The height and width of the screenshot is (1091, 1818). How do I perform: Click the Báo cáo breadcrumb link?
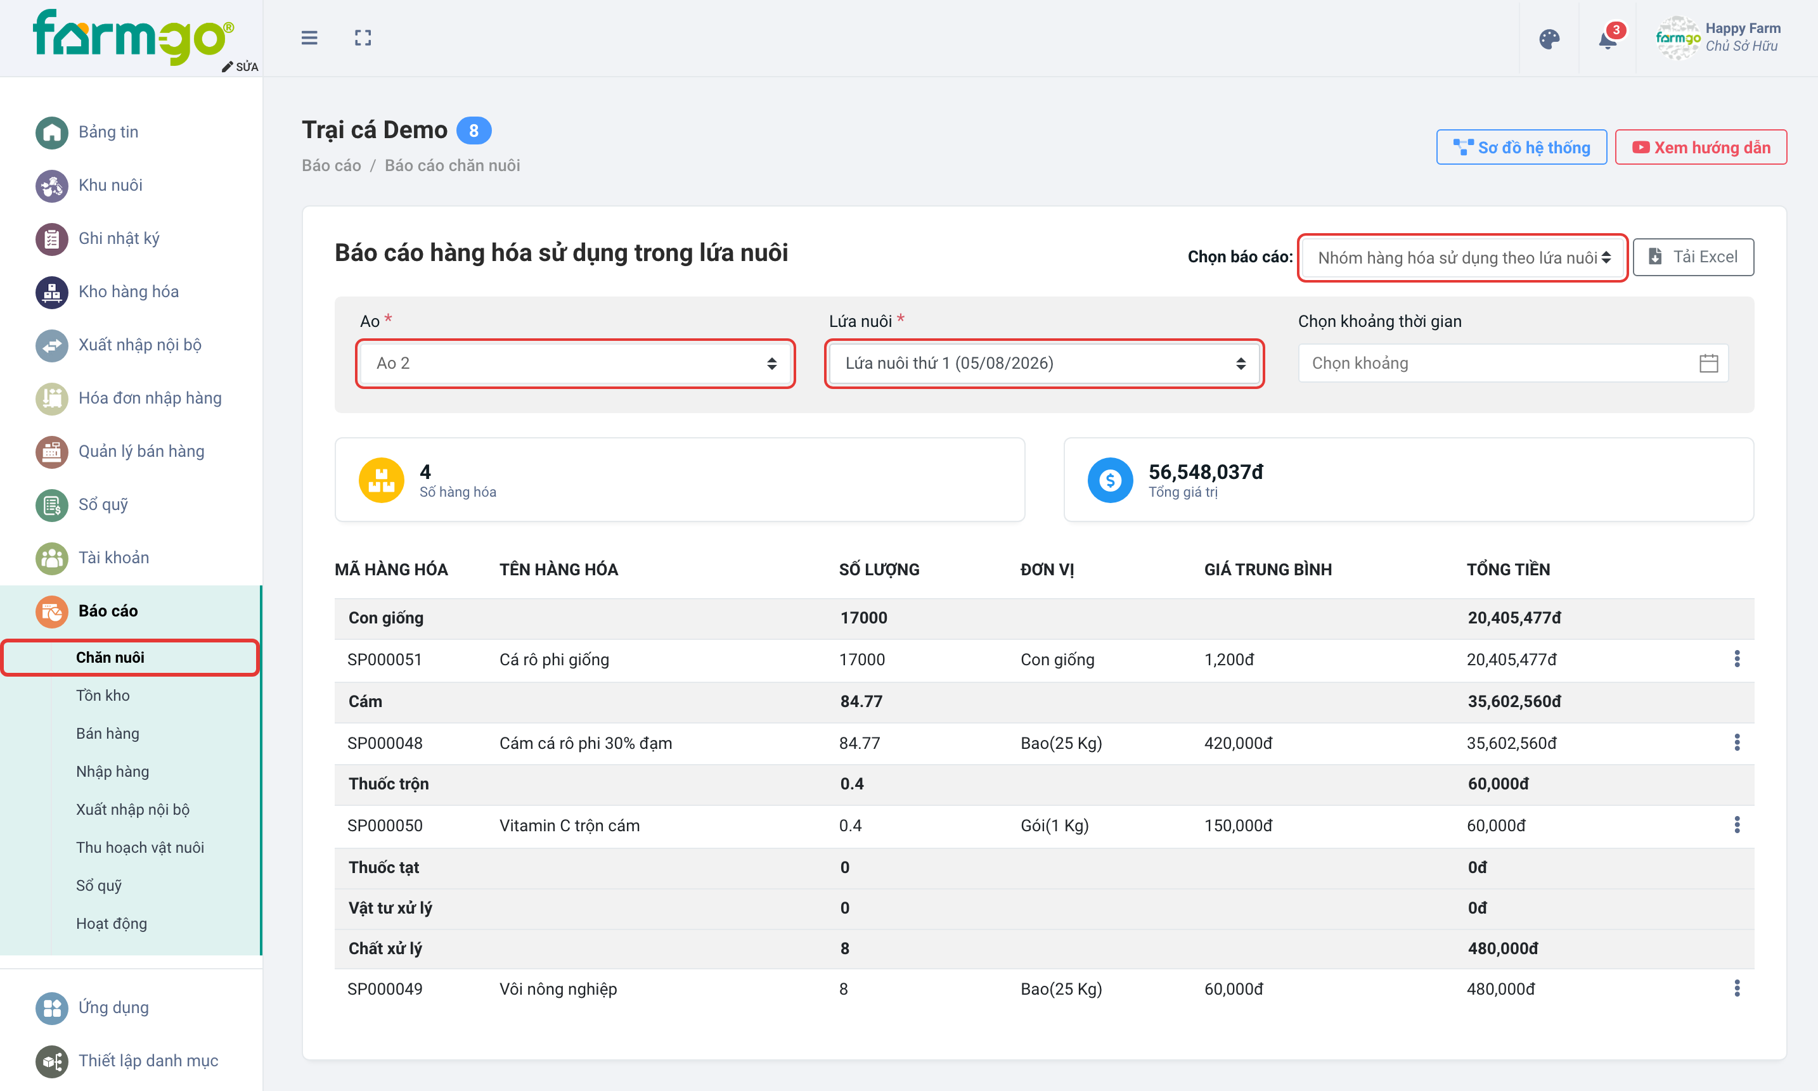pyautogui.click(x=331, y=165)
